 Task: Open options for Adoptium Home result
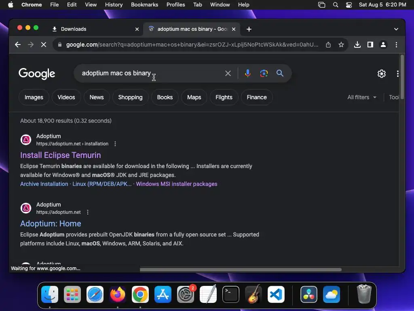(x=88, y=212)
